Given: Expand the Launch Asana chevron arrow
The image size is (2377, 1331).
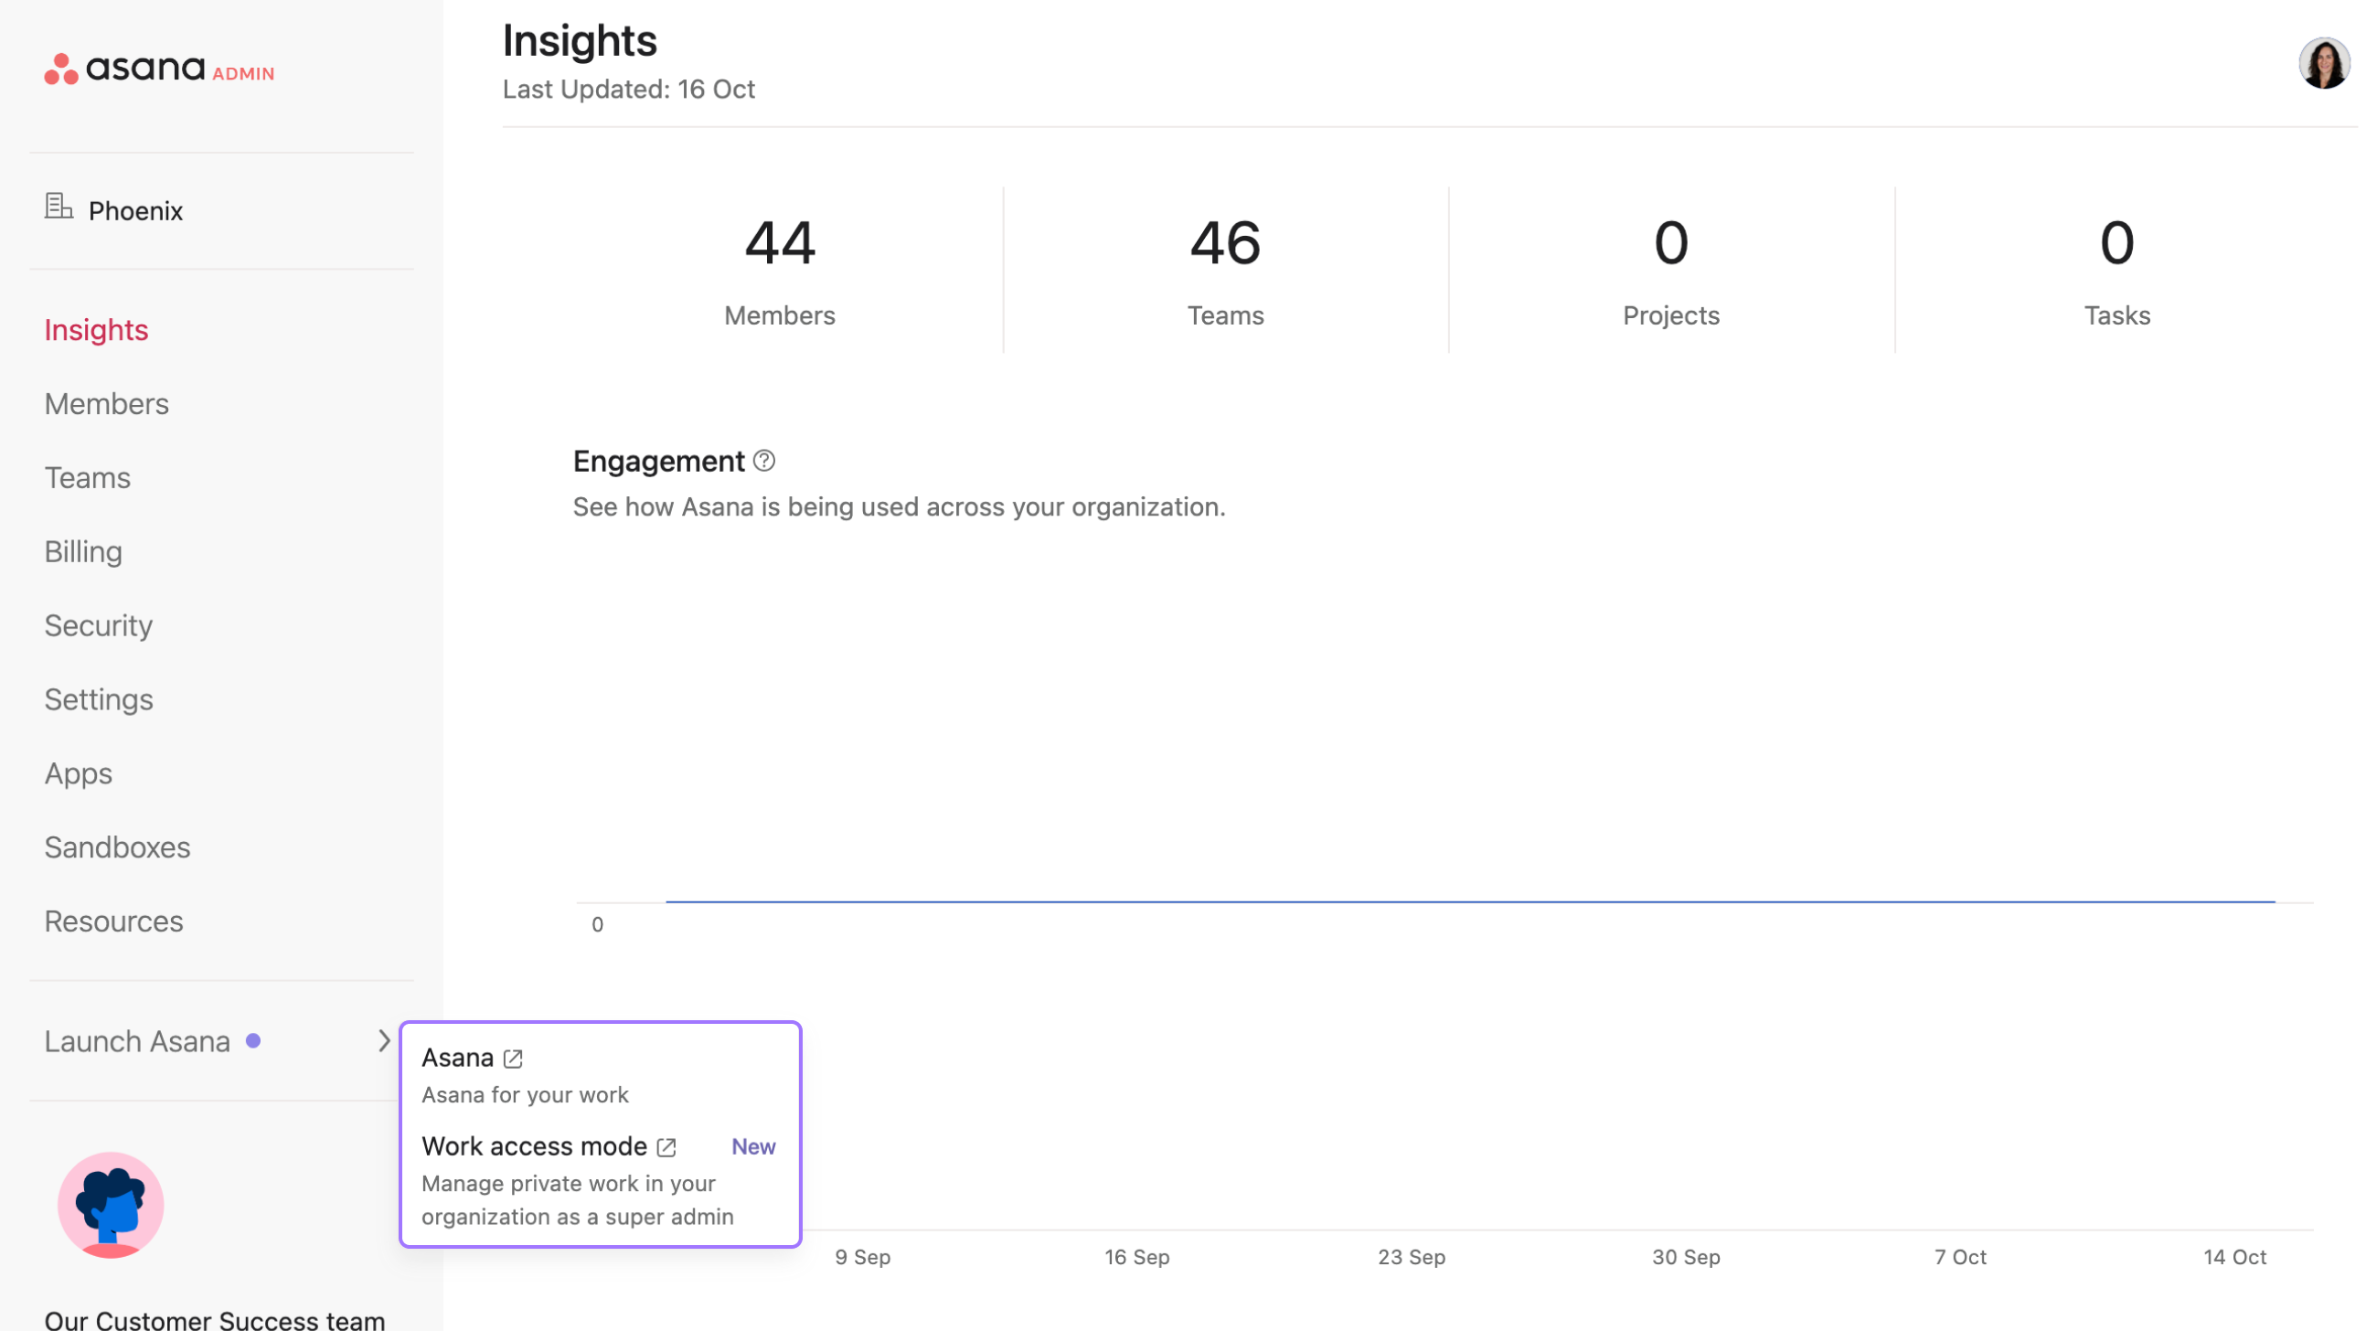Looking at the screenshot, I should click(x=384, y=1040).
